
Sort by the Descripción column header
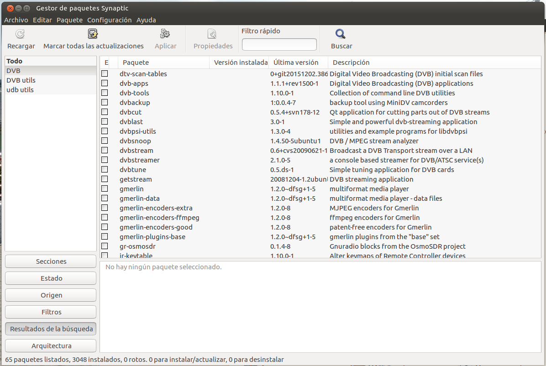(x=435, y=63)
